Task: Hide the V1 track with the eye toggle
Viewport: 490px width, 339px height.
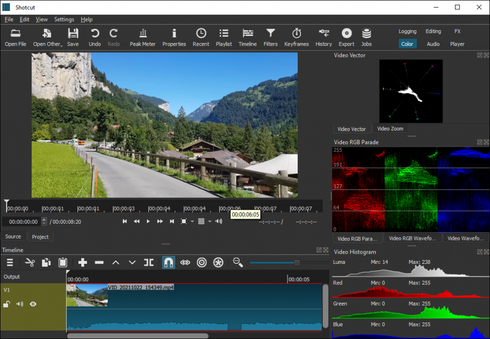Action: coord(33,304)
